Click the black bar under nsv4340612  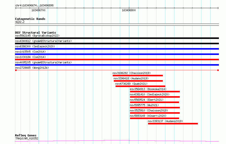[117, 44]
